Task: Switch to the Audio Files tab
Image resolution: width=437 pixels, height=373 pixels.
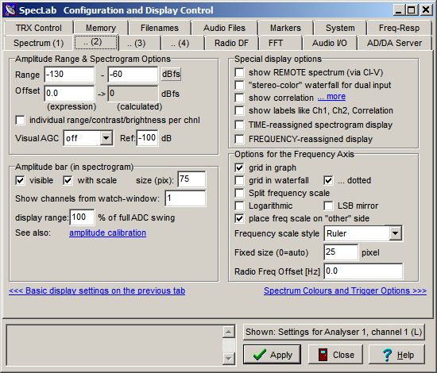Action: 224,28
